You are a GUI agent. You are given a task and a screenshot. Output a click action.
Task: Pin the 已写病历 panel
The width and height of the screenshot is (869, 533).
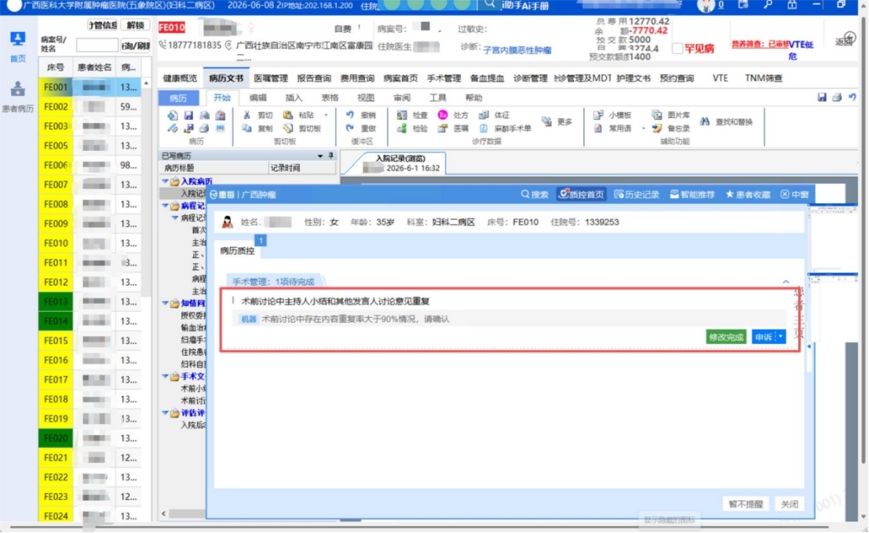tap(330, 155)
